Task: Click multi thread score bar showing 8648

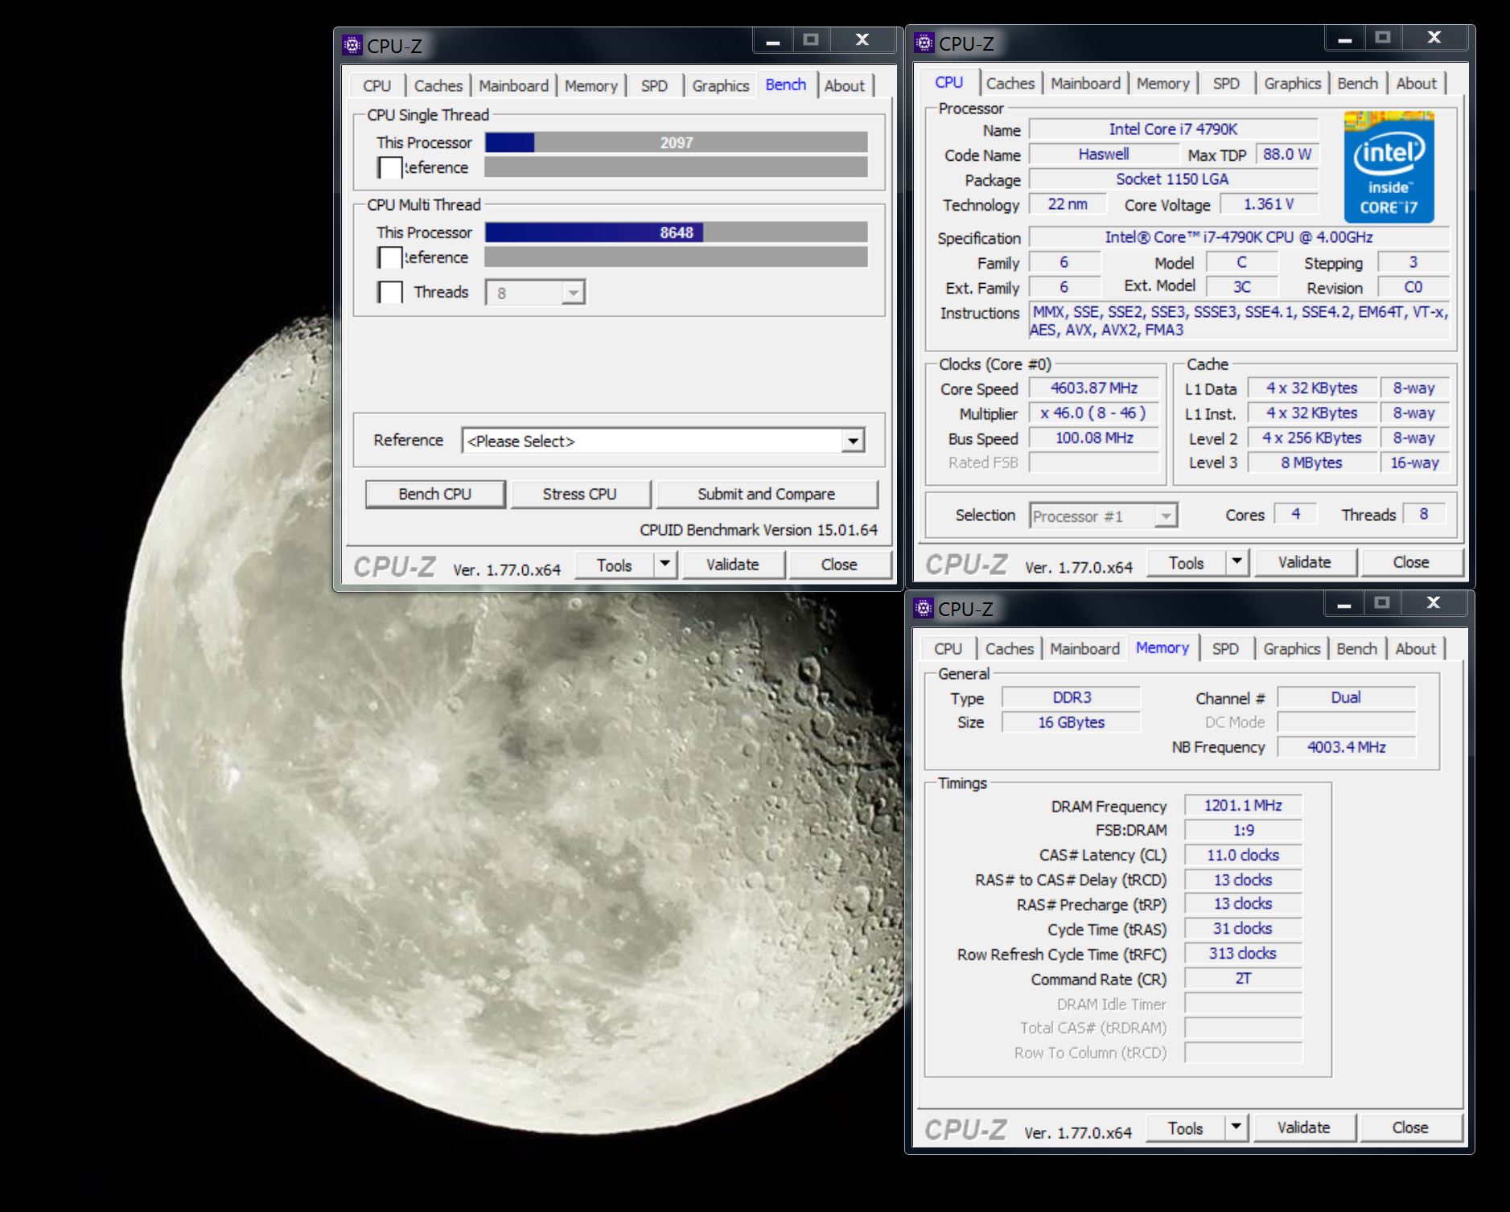Action: [677, 232]
